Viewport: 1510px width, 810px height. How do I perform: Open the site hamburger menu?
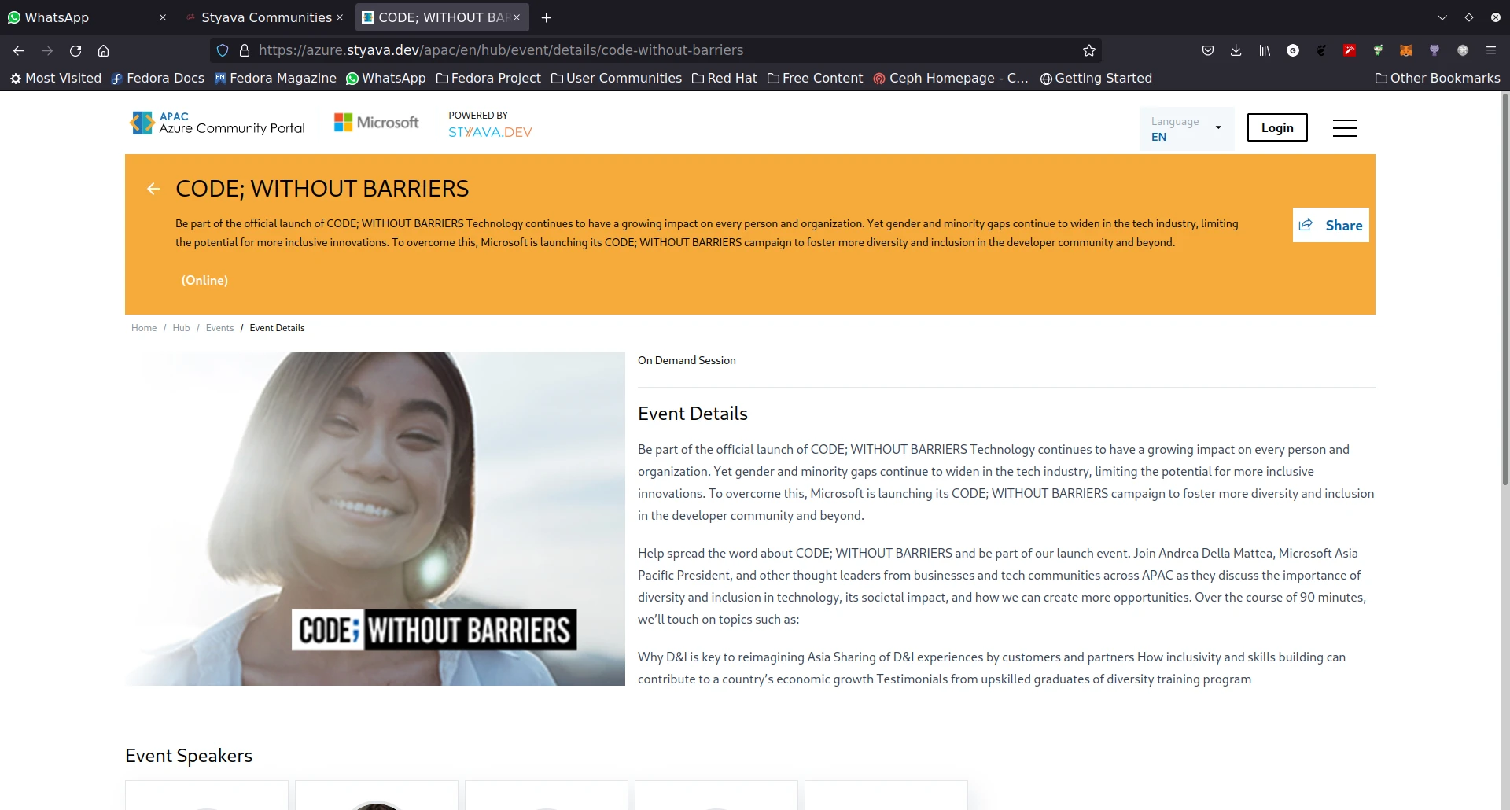point(1345,128)
